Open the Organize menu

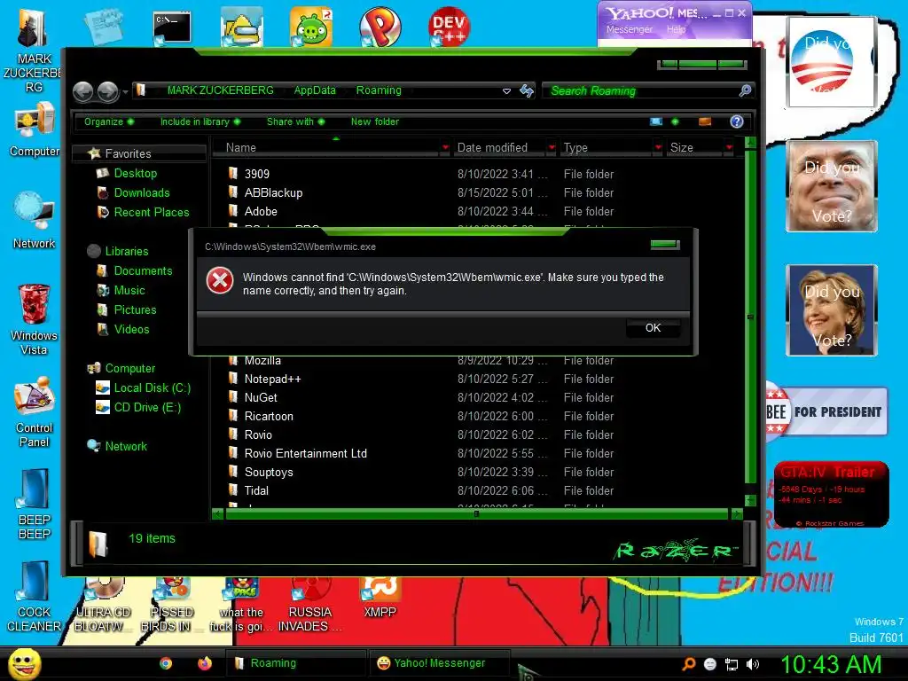click(x=109, y=121)
